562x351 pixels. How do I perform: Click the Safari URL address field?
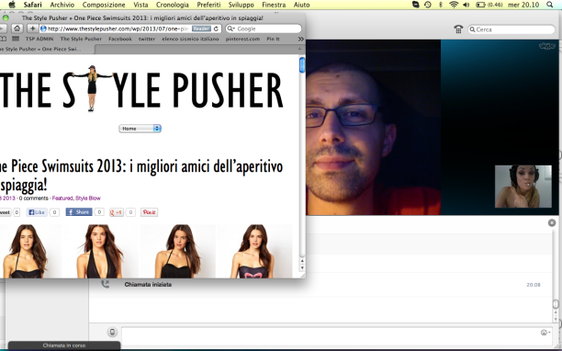pyautogui.click(x=130, y=28)
